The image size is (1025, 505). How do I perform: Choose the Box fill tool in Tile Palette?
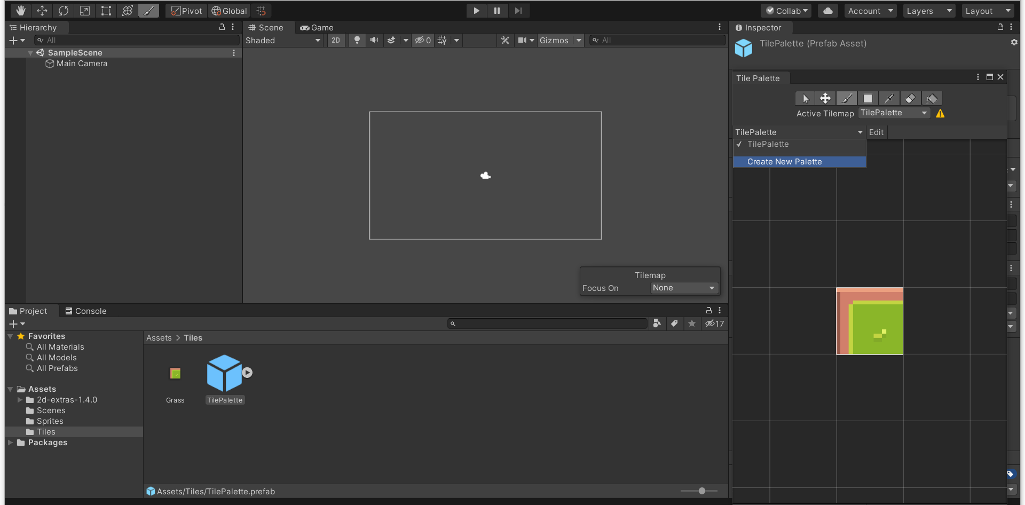pyautogui.click(x=868, y=98)
